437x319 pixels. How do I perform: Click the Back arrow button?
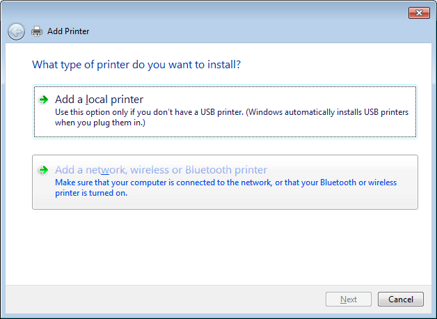click(16, 31)
